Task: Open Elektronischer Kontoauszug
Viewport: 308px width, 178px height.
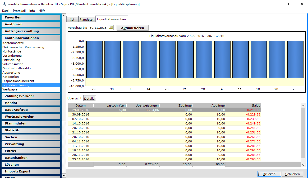Action: [23, 47]
